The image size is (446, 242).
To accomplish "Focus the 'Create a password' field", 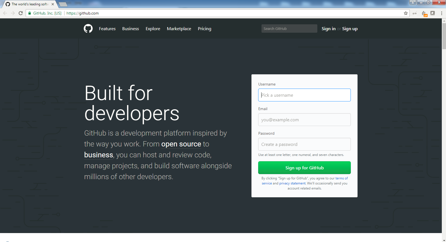I will (304, 144).
